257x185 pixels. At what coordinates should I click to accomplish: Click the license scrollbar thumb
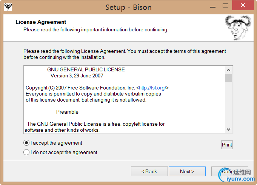[228, 78]
